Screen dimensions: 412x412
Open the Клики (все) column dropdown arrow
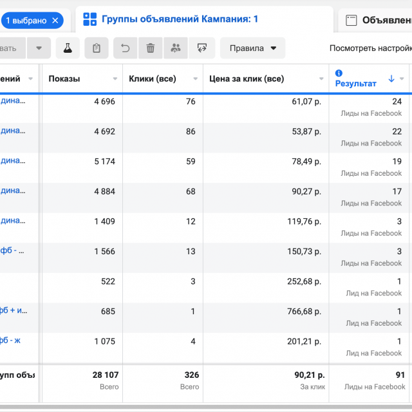click(196, 79)
